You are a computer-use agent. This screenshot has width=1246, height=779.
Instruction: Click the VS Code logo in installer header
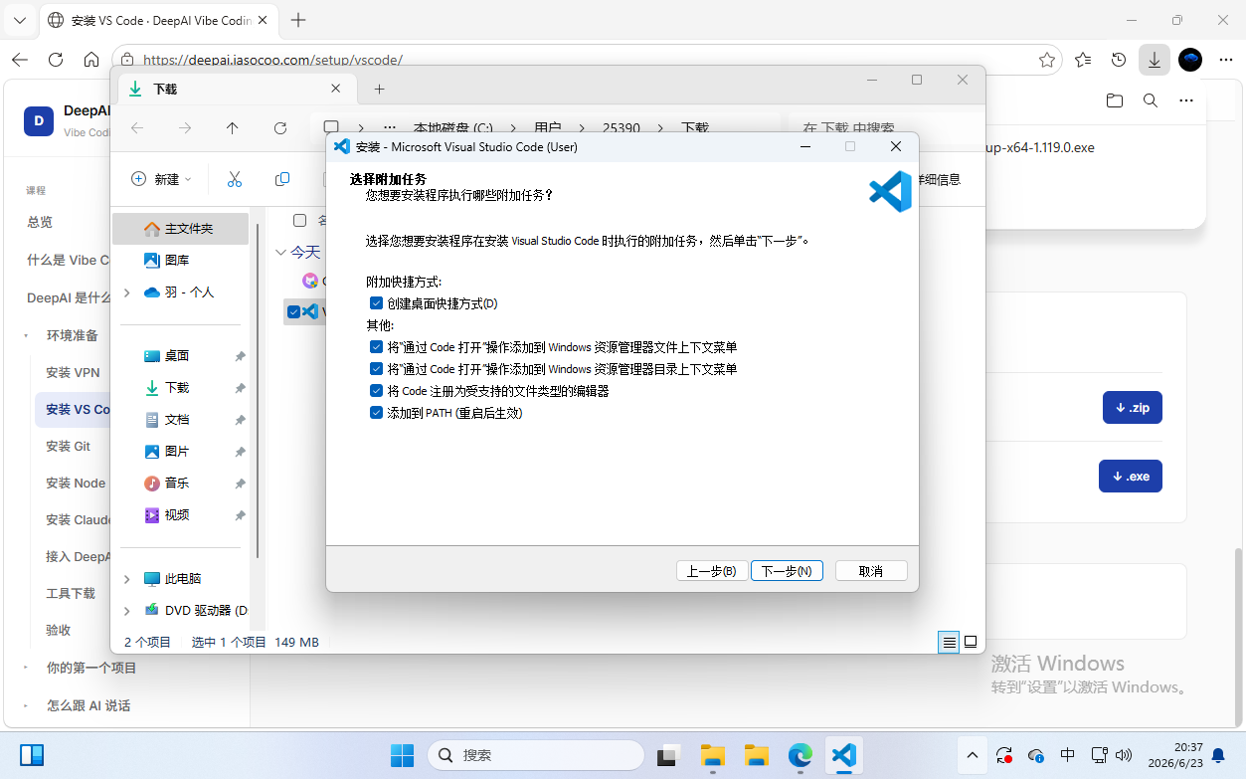(890, 192)
